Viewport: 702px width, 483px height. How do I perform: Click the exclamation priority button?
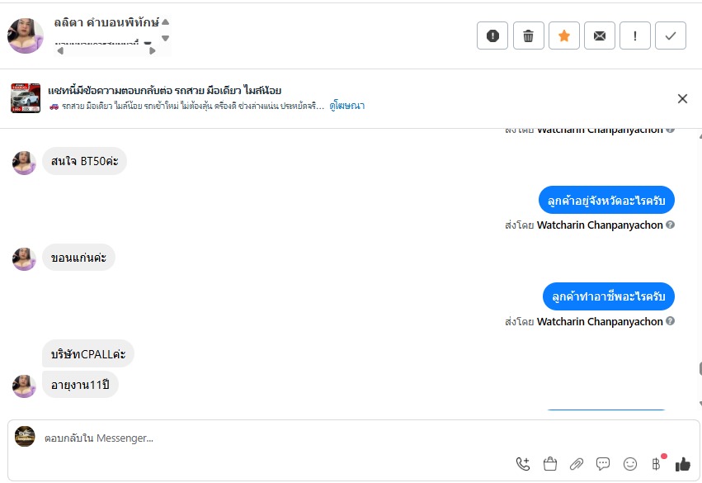click(x=635, y=36)
